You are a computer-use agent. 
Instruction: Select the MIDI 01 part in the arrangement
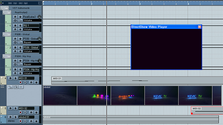tap(137, 80)
